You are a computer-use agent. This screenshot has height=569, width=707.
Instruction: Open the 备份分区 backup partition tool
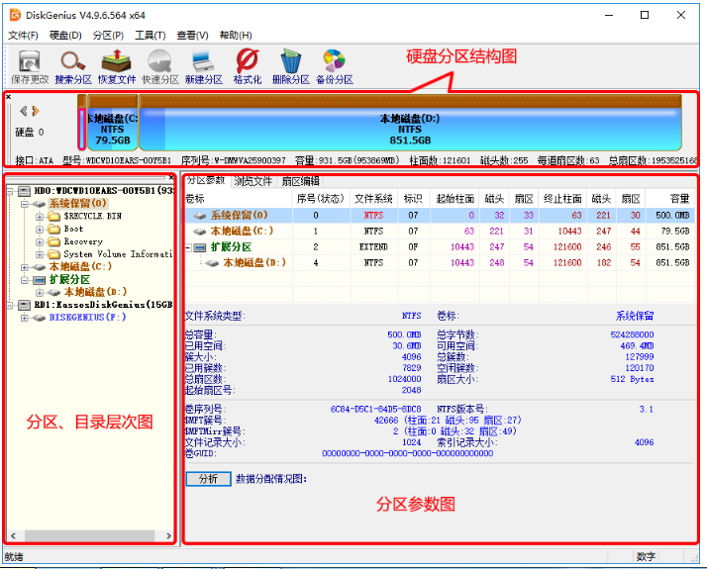(334, 66)
